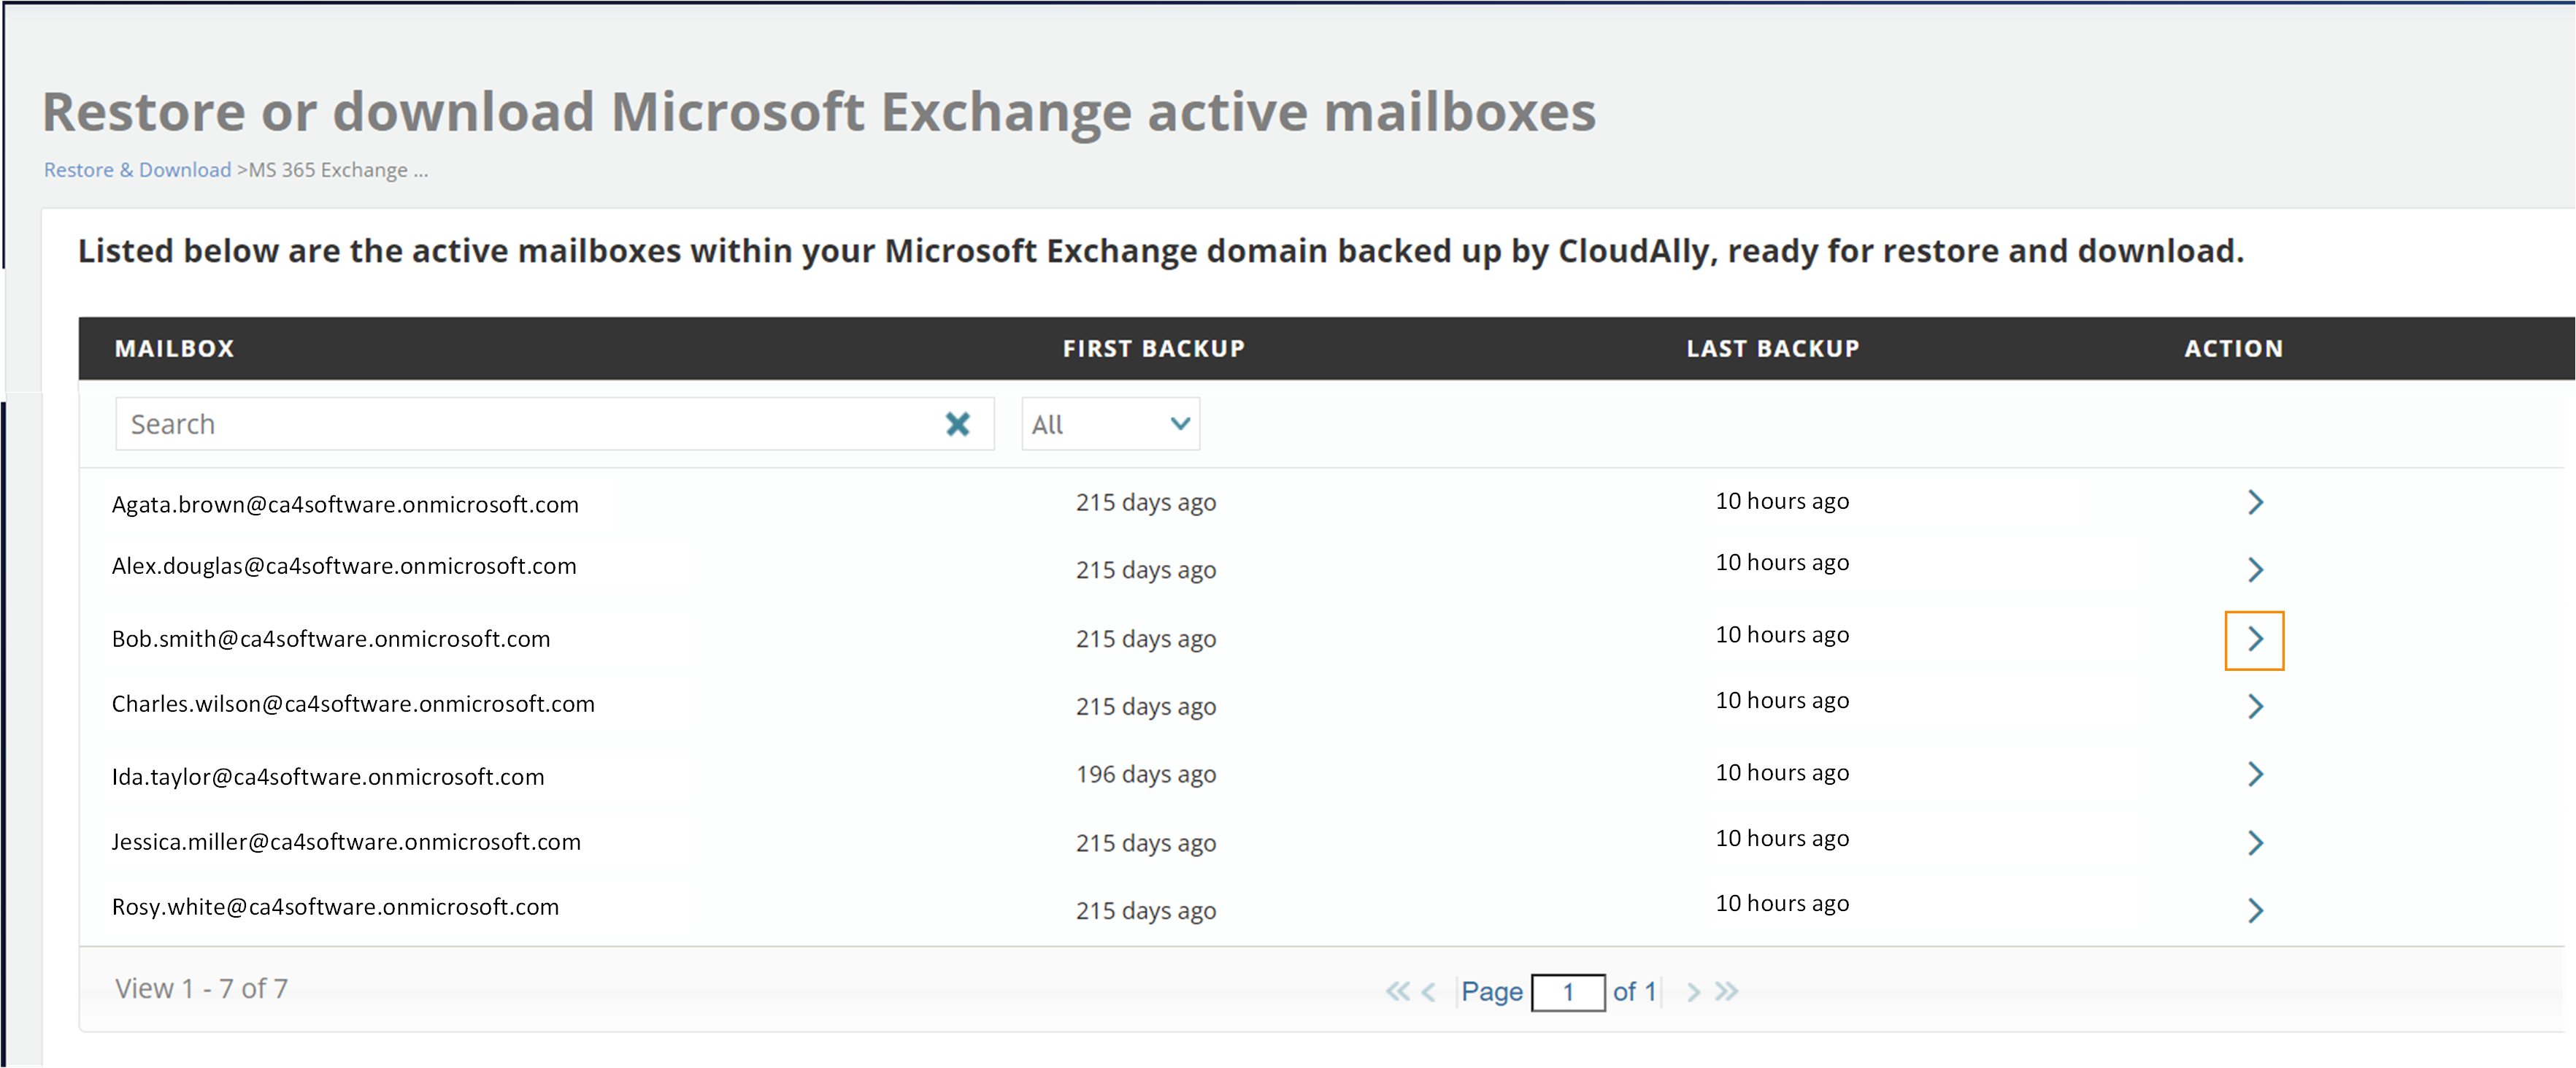
Task: Go to next page arrow
Action: coord(1693,992)
